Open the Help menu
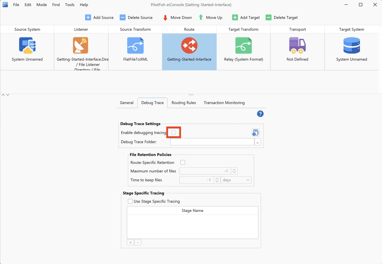This screenshot has height=264, width=382. [84, 5]
